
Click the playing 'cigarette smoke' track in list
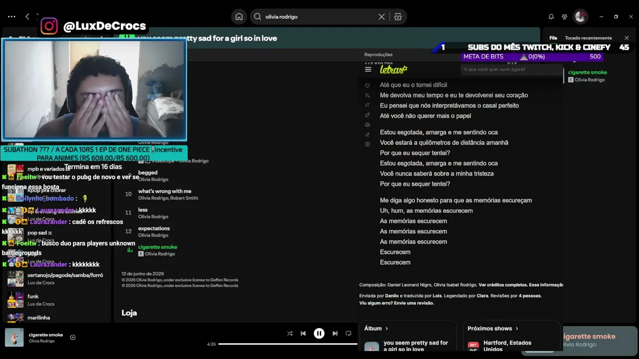158,247
